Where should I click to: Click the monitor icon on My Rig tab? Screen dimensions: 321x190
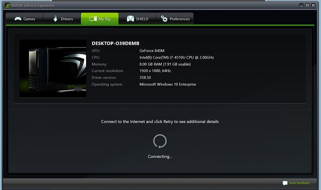click(x=92, y=19)
